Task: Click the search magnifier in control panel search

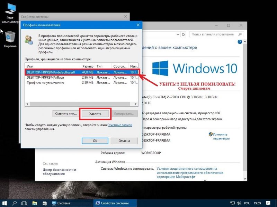Action: [x=240, y=34]
